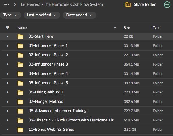Screen dimensions: 173x136
Task: Click the Liz Herrera breadcrumb folder title
Action: [x=62, y=5]
